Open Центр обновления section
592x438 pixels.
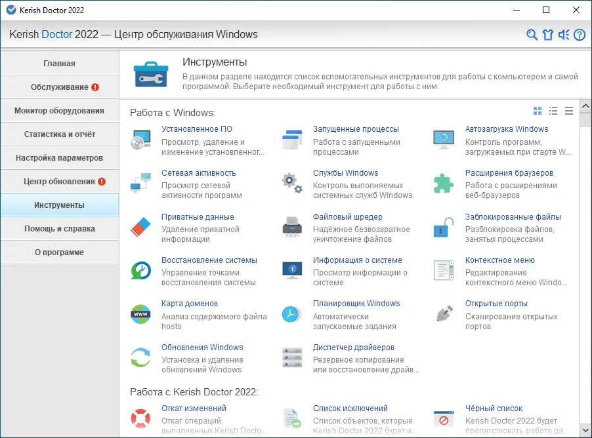[x=59, y=182]
